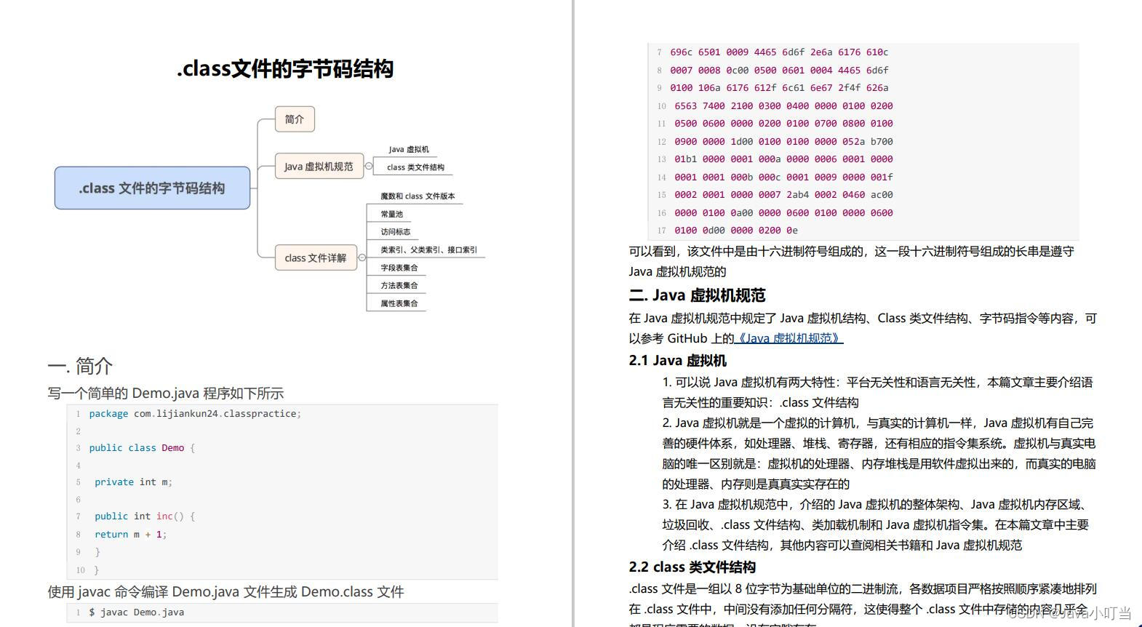Screen dimensions: 1142x627
Task: Click the 属性表集合 leaf node
Action: 399,303
